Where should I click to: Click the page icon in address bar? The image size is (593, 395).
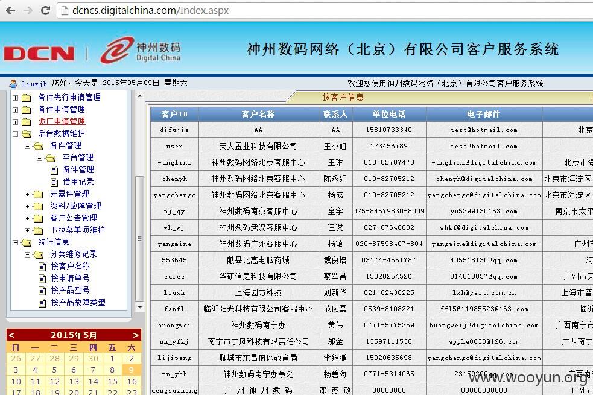tap(65, 10)
